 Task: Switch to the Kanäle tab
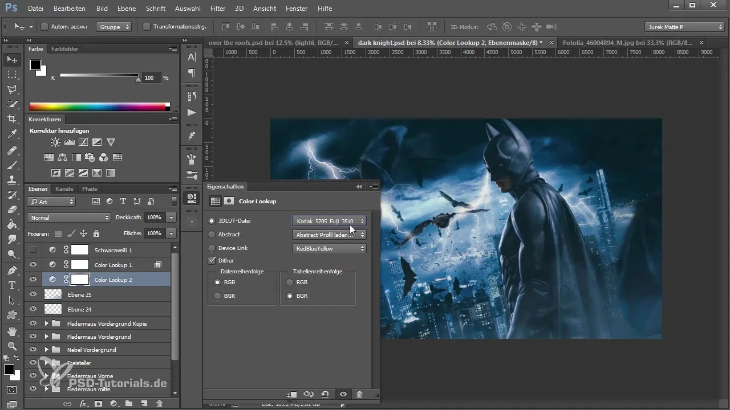[x=64, y=188]
